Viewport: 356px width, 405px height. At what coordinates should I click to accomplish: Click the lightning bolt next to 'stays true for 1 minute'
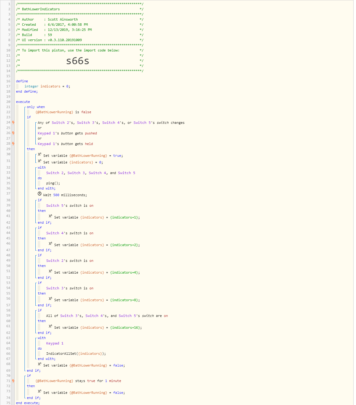click(x=13, y=381)
